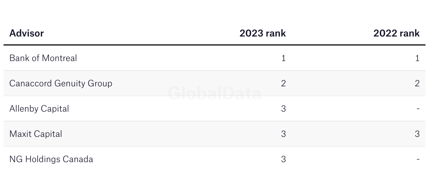Screen dimensions: 429x186
Task: Click Allenby Capital 2022 rank dash
Action: pyautogui.click(x=418, y=109)
